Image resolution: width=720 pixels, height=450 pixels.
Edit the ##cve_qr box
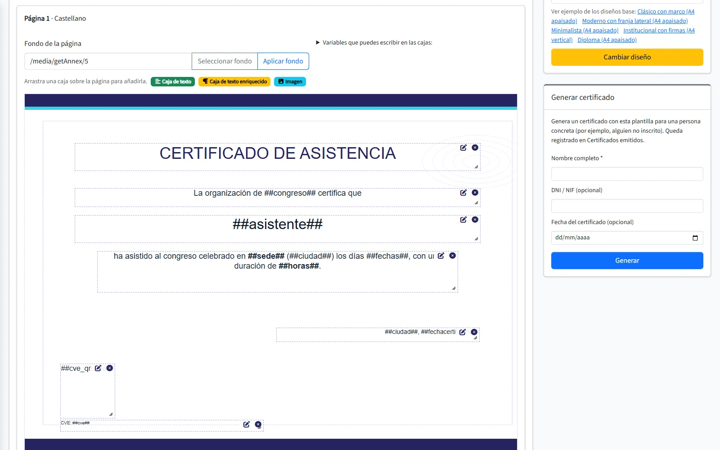pyautogui.click(x=98, y=368)
